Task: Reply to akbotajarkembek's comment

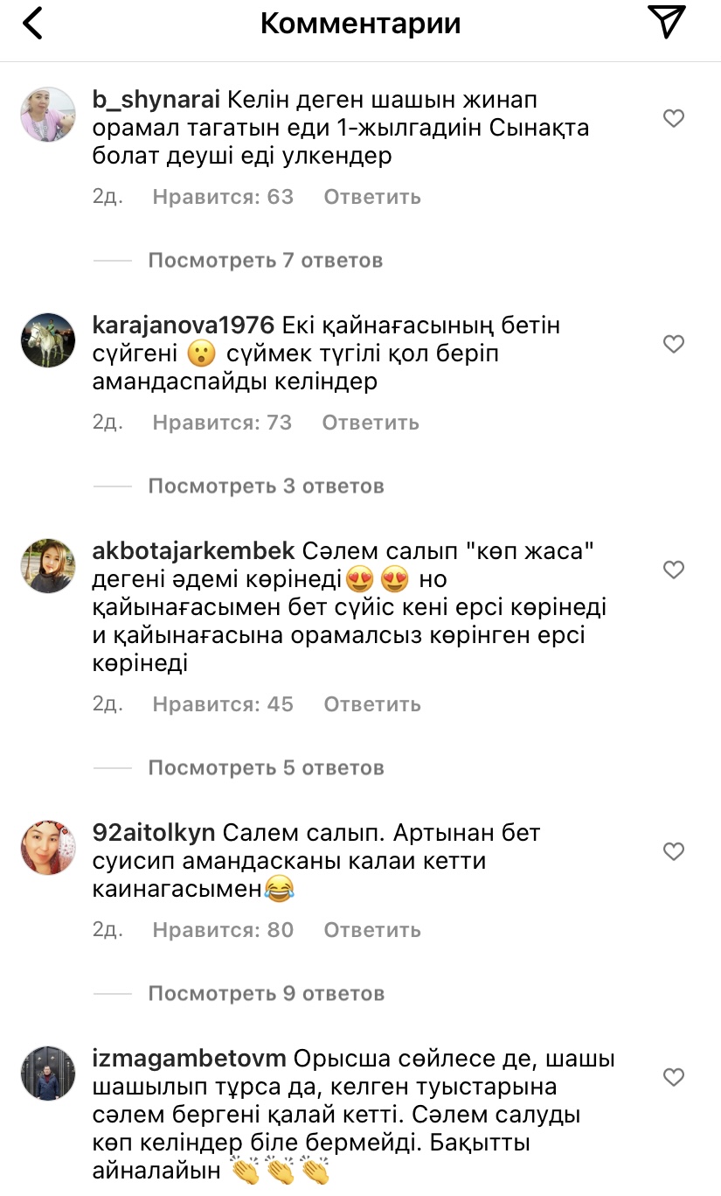Action: click(x=372, y=704)
